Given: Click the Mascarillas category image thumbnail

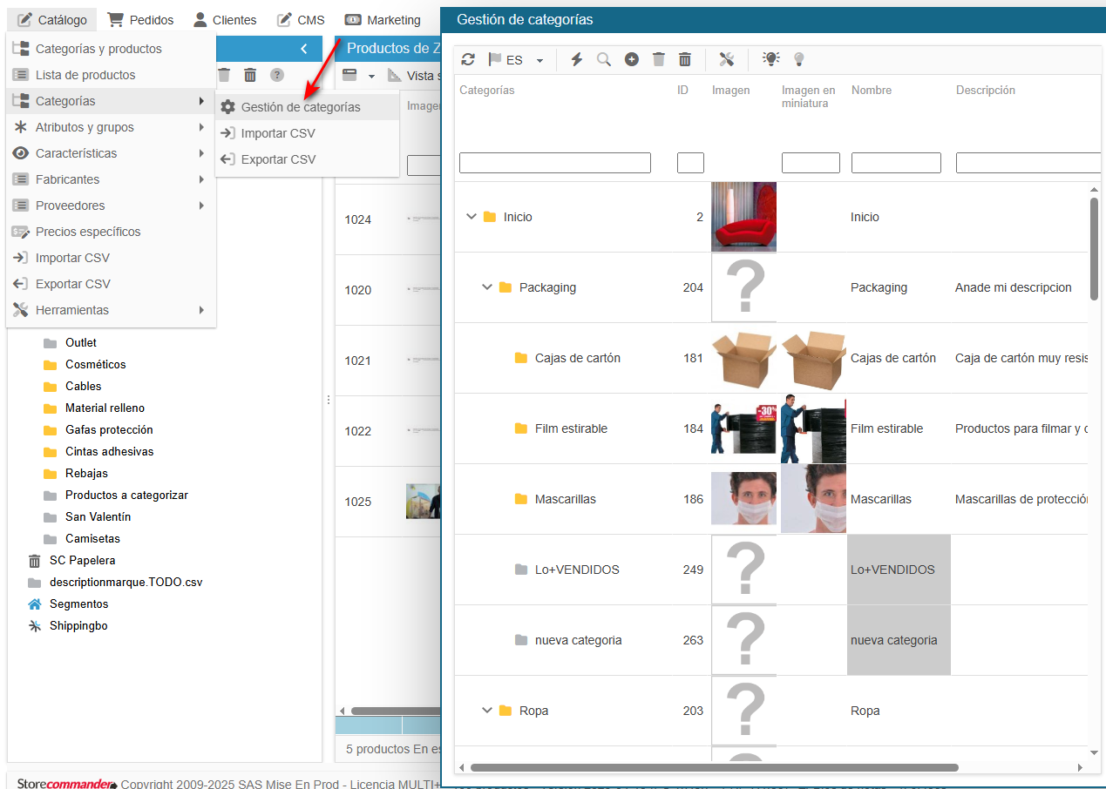Looking at the screenshot, I should [x=743, y=499].
